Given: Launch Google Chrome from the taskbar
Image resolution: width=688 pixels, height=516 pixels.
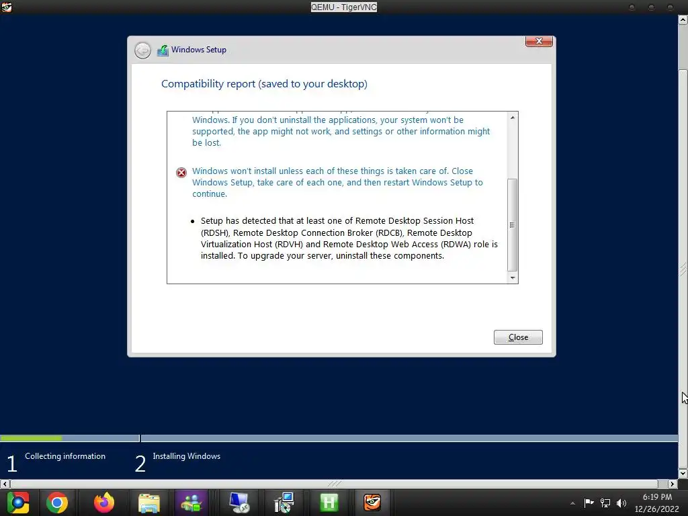Looking at the screenshot, I should 57,503.
